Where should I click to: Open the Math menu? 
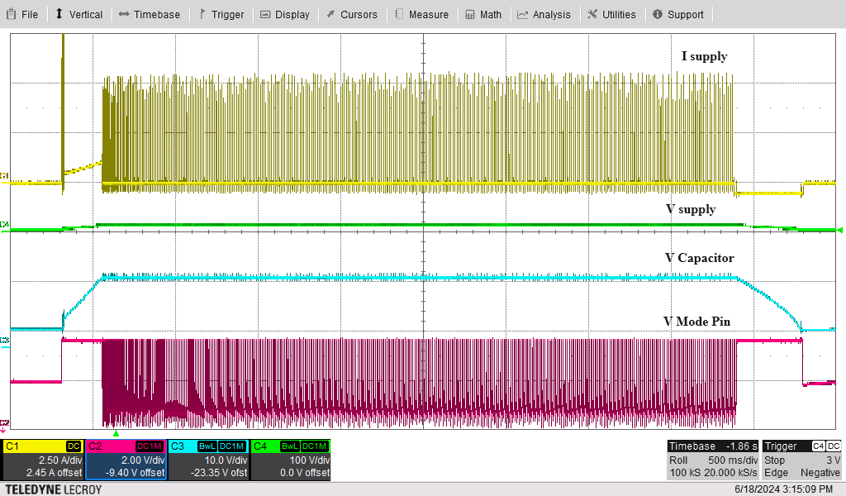tap(483, 14)
